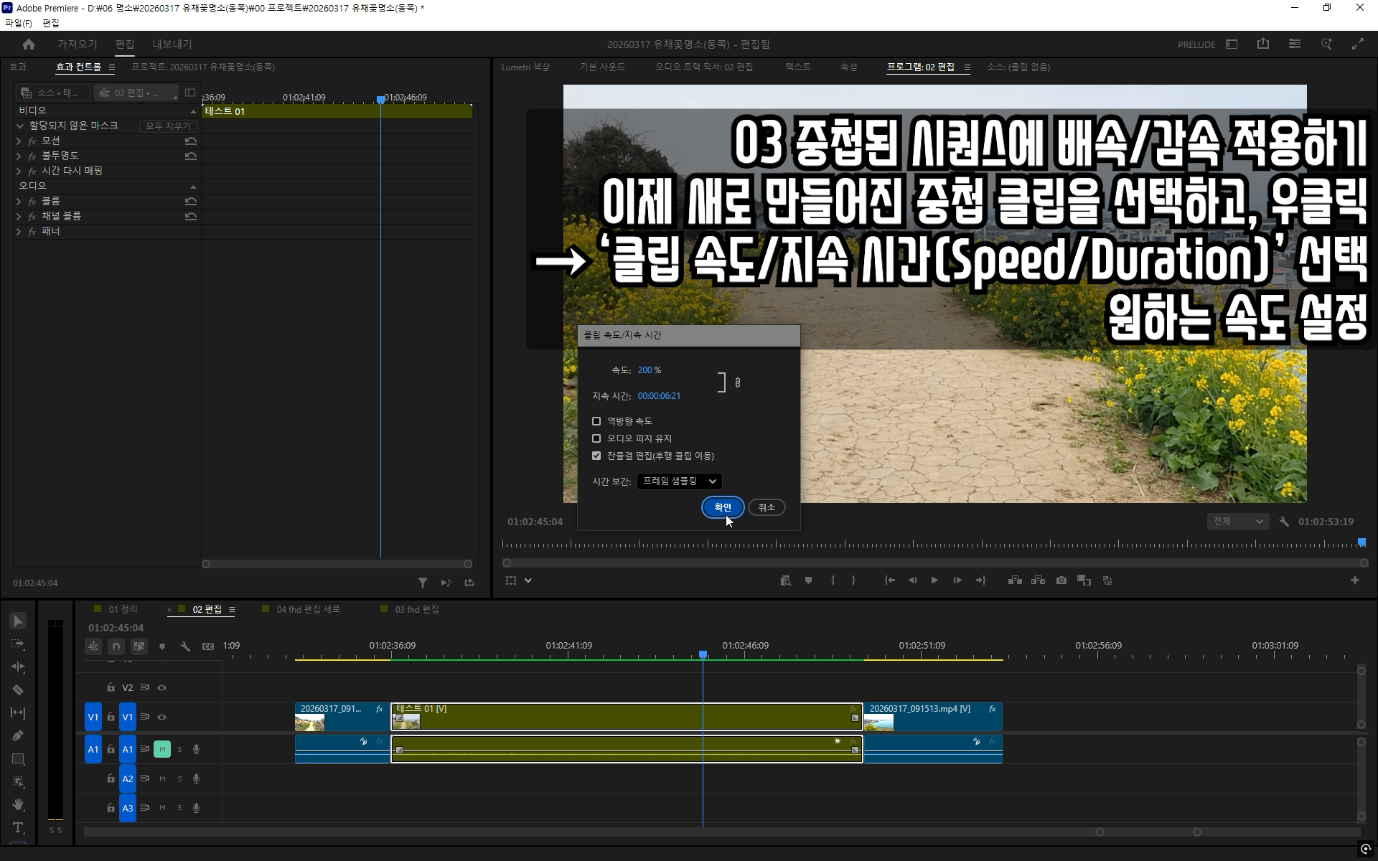
Task: Click the 취소 button in the dialog
Action: tap(767, 507)
